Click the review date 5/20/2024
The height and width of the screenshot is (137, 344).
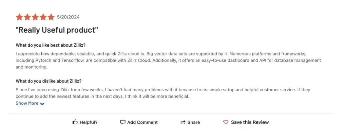coord(68,17)
